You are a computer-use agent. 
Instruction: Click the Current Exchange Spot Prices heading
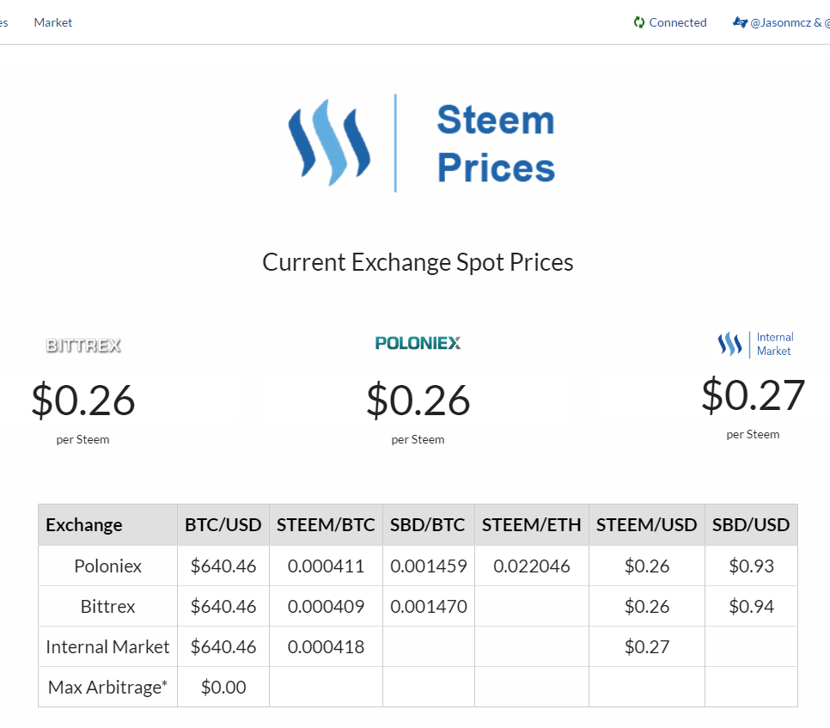coord(418,262)
